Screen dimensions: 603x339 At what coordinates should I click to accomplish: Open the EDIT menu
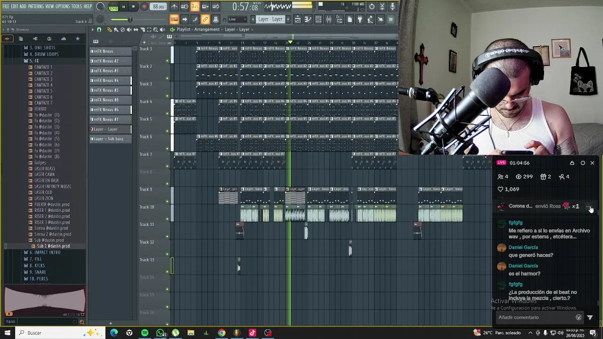point(15,7)
